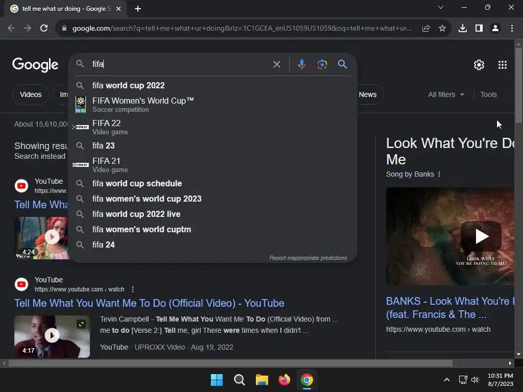This screenshot has height=392, width=523.
Task: Open Chrome three-dot menu
Action: (512, 29)
